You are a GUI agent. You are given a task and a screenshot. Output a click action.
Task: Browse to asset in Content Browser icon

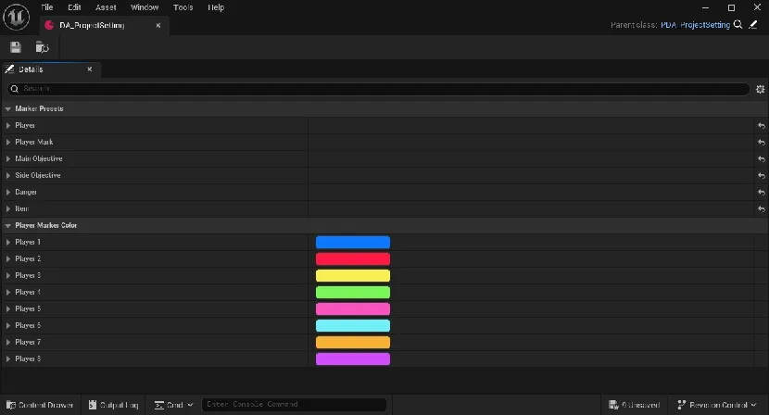click(x=43, y=47)
